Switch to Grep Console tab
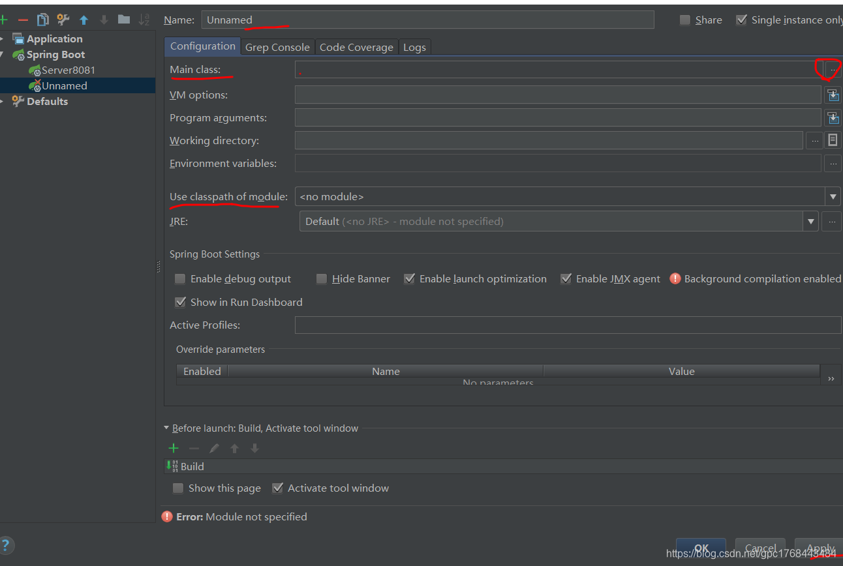843x566 pixels. (277, 47)
